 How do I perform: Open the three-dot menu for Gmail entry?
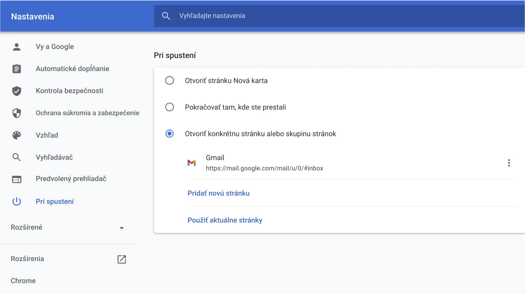[509, 163]
